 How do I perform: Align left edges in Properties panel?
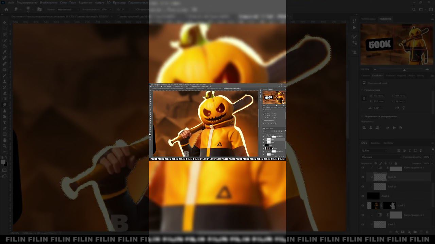click(364, 128)
